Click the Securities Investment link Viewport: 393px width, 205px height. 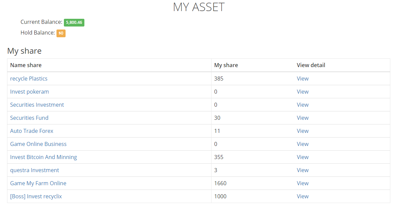(37, 105)
